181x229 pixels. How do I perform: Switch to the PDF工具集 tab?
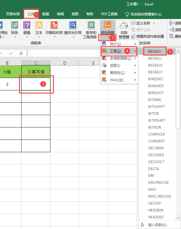(109, 14)
